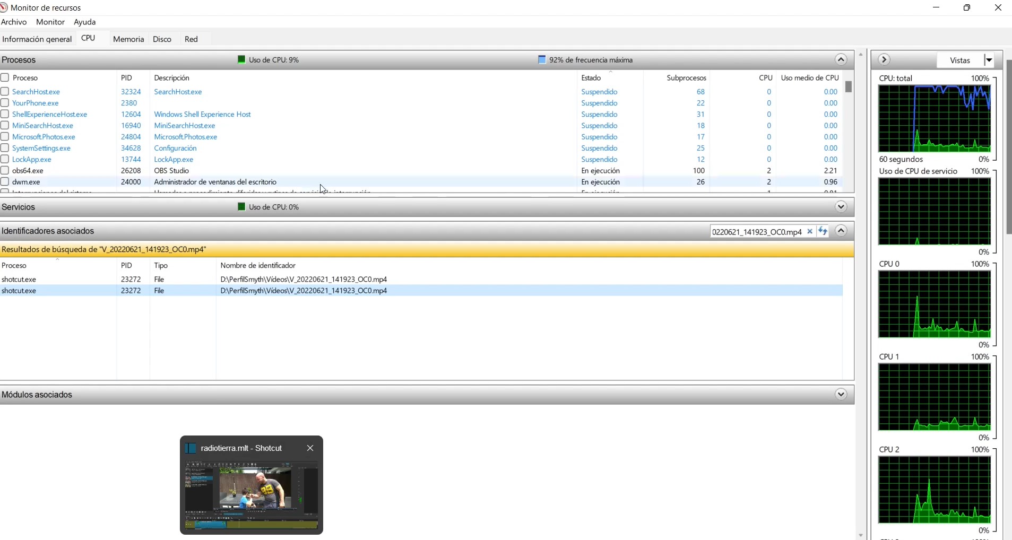
Task: Expand the Servicios section
Action: [x=841, y=207]
